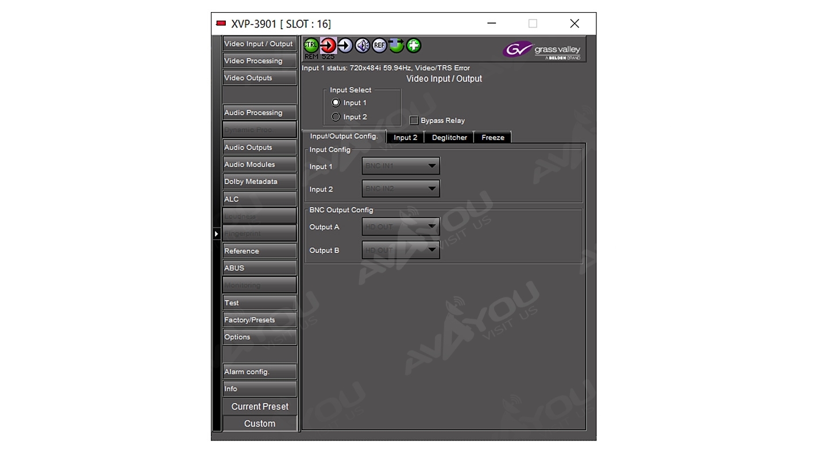The height and width of the screenshot is (460, 817).
Task: Enable the Bypass Relay checkbox
Action: pyautogui.click(x=414, y=121)
